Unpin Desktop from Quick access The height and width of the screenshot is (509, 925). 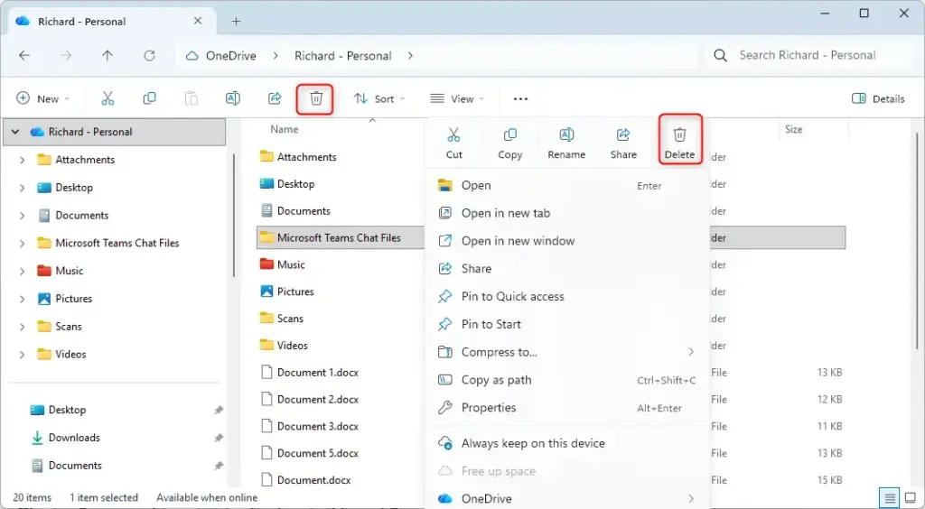coord(219,410)
